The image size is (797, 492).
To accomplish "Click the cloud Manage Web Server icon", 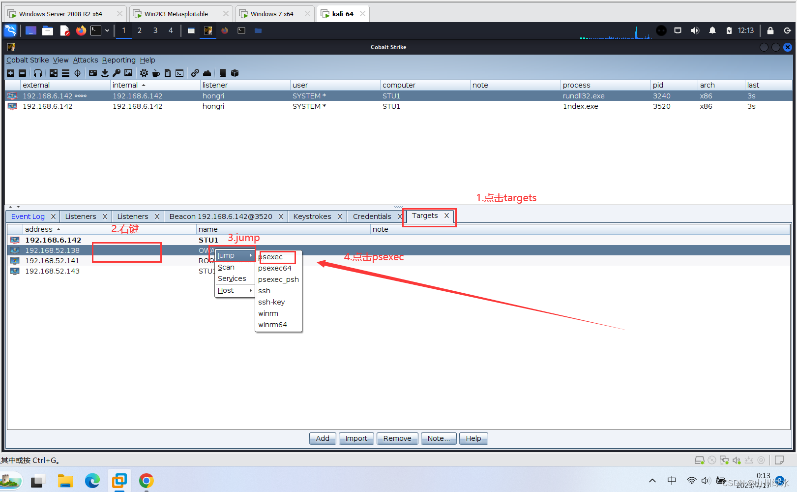I will click(207, 73).
